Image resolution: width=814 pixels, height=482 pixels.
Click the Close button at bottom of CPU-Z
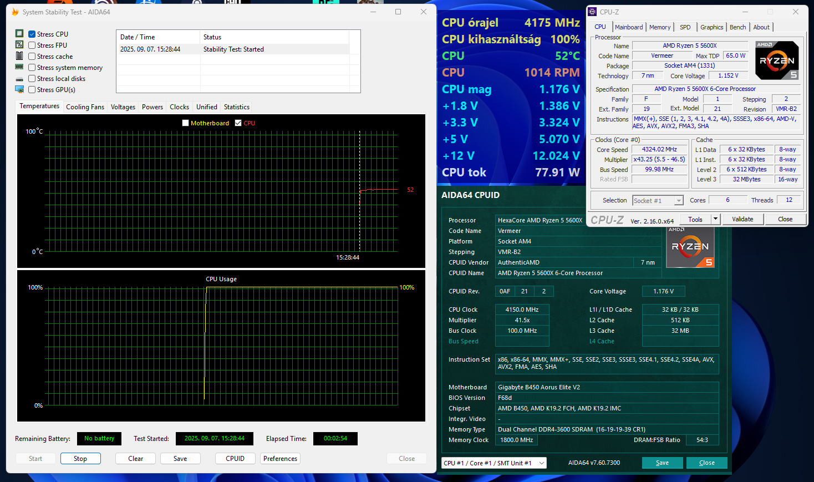(x=785, y=219)
